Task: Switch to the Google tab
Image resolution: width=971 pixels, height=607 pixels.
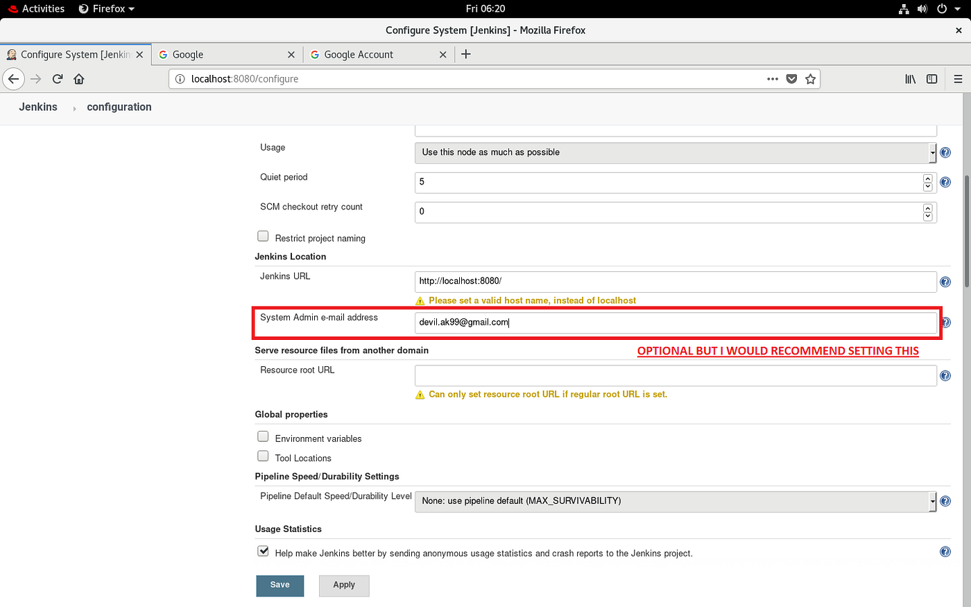Action: [225, 55]
